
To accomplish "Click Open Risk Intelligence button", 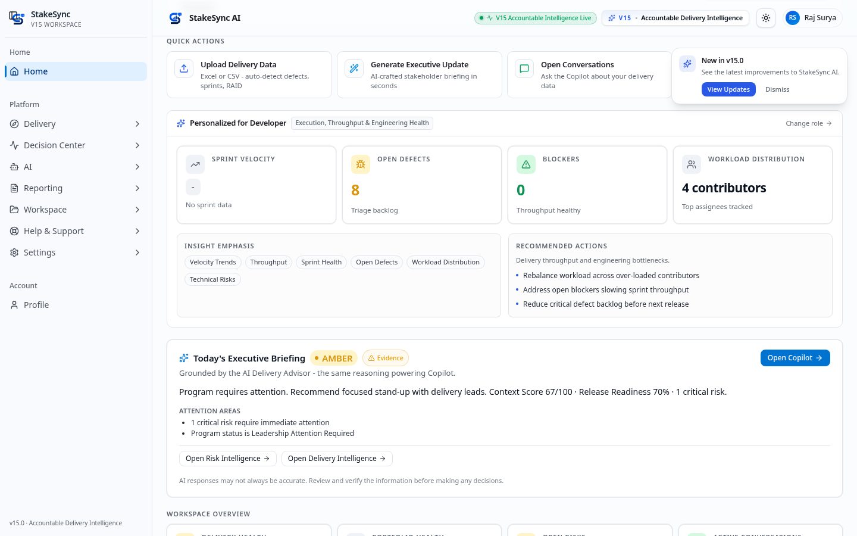I will click(228, 459).
